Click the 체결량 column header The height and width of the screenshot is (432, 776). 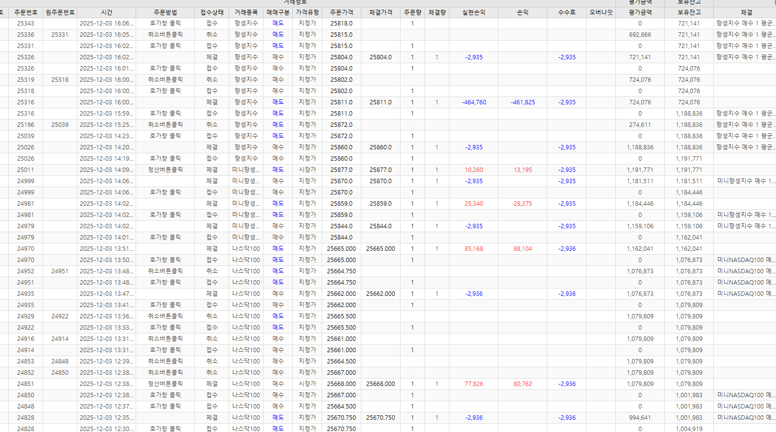point(437,12)
